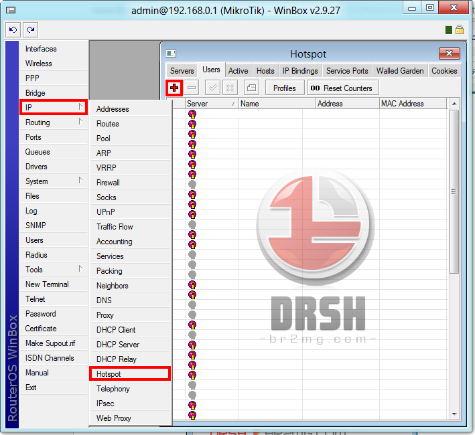The width and height of the screenshot is (475, 435).
Task: Open Files from the main menu
Action: coord(54,196)
